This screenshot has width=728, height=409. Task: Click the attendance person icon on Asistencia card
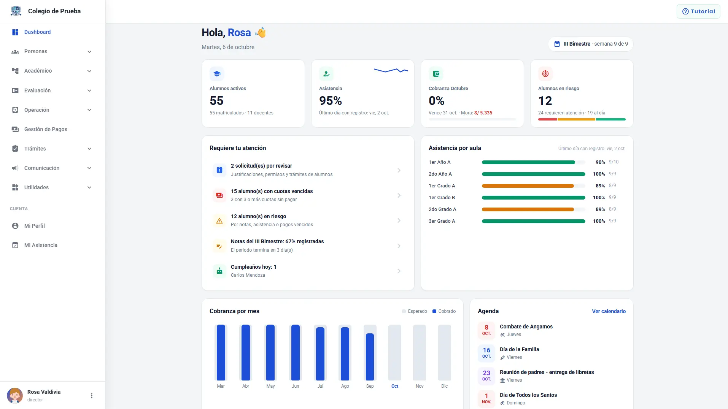coord(326,74)
